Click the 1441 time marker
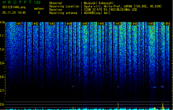This screenshot has height=110, width=173. [19, 24]
